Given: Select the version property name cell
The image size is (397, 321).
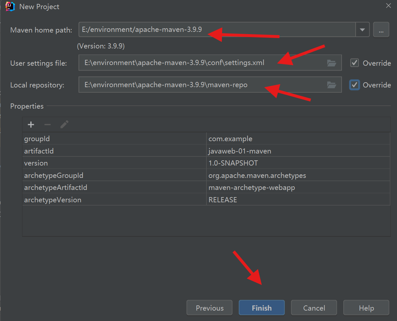Looking at the screenshot, I should 114,163.
